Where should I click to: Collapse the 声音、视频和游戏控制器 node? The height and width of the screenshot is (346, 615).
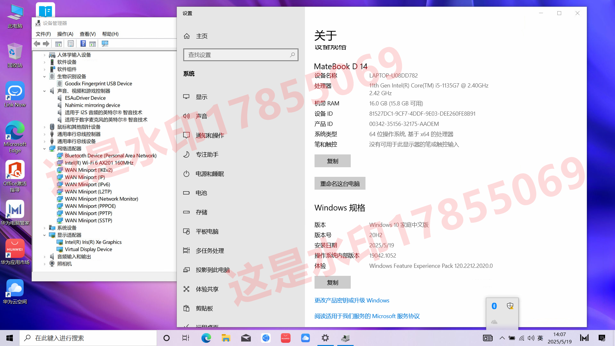tap(45, 91)
